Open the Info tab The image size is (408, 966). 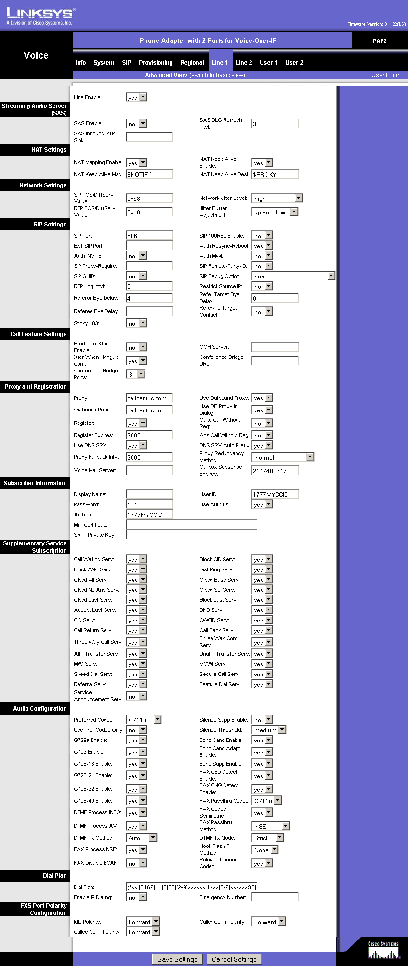pyautogui.click(x=80, y=63)
